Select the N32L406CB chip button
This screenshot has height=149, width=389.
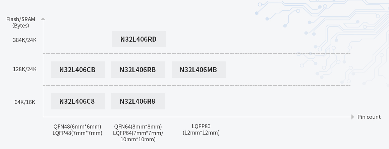click(78, 70)
